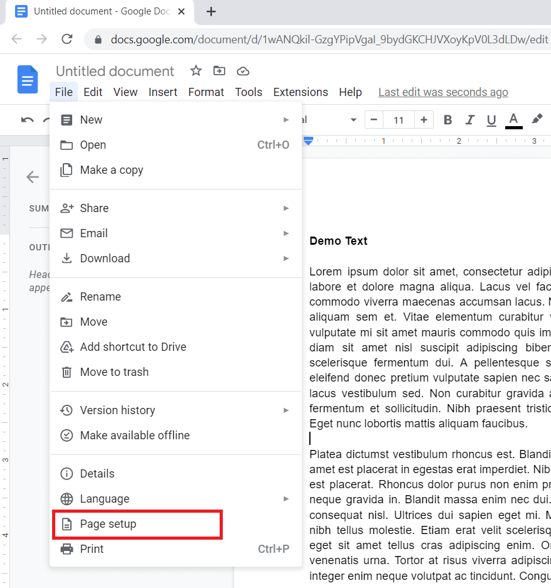Expand the Language submenu
The height and width of the screenshot is (588, 551).
point(176,499)
